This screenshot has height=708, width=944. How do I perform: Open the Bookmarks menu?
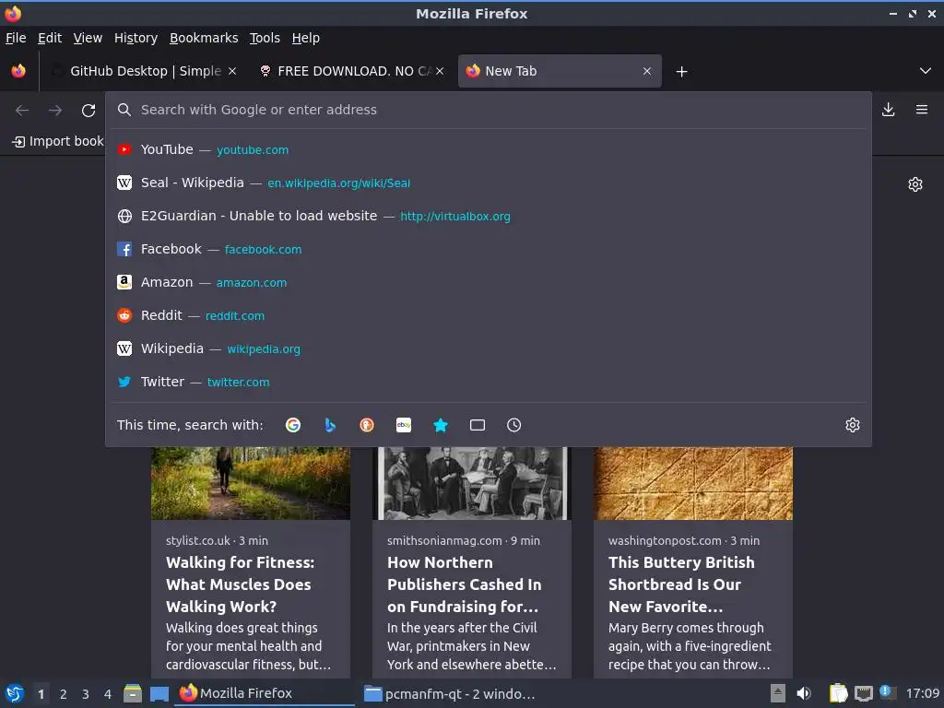pyautogui.click(x=204, y=38)
